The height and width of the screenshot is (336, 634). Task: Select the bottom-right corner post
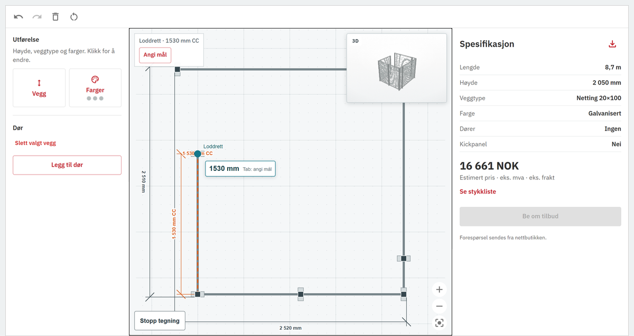coord(404,294)
